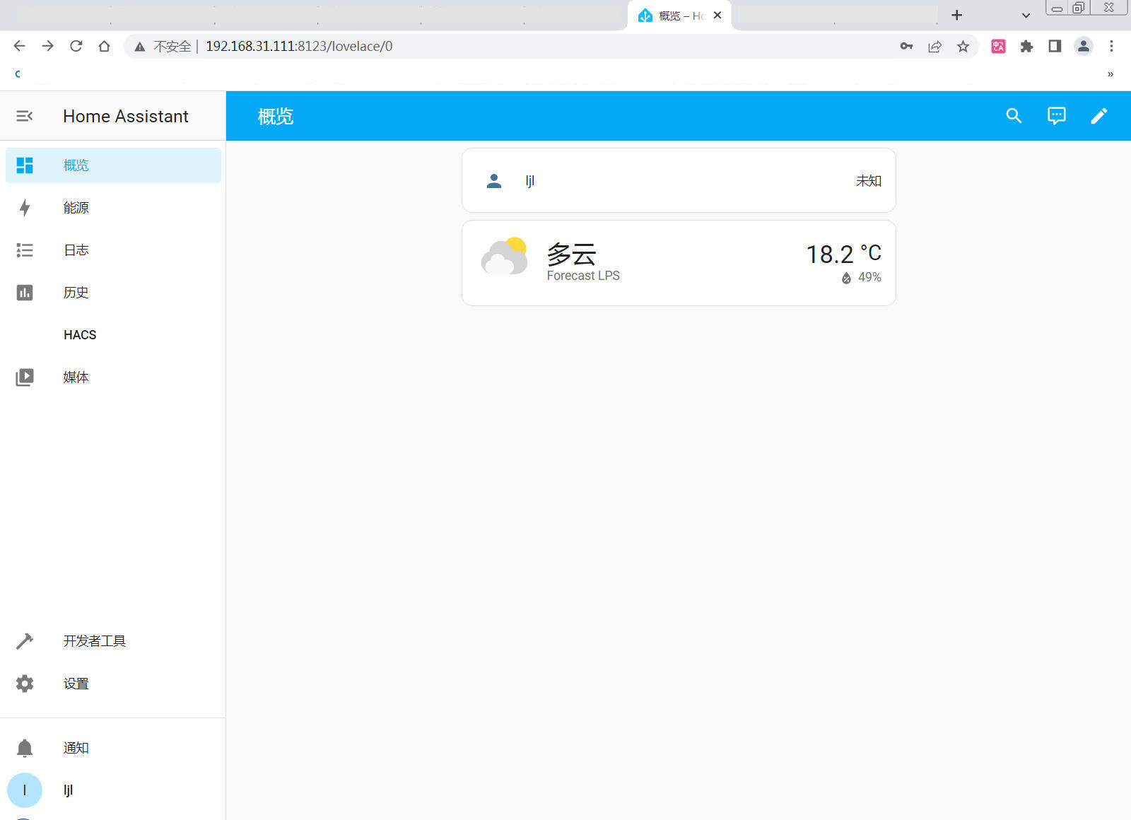Screen dimensions: 1131x820
Task: Share this page via share icon
Action: coord(934,46)
